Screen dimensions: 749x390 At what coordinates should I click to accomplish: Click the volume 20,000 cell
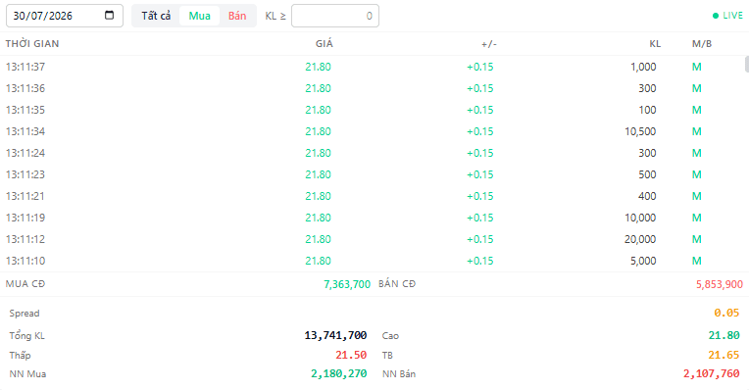[640, 239]
